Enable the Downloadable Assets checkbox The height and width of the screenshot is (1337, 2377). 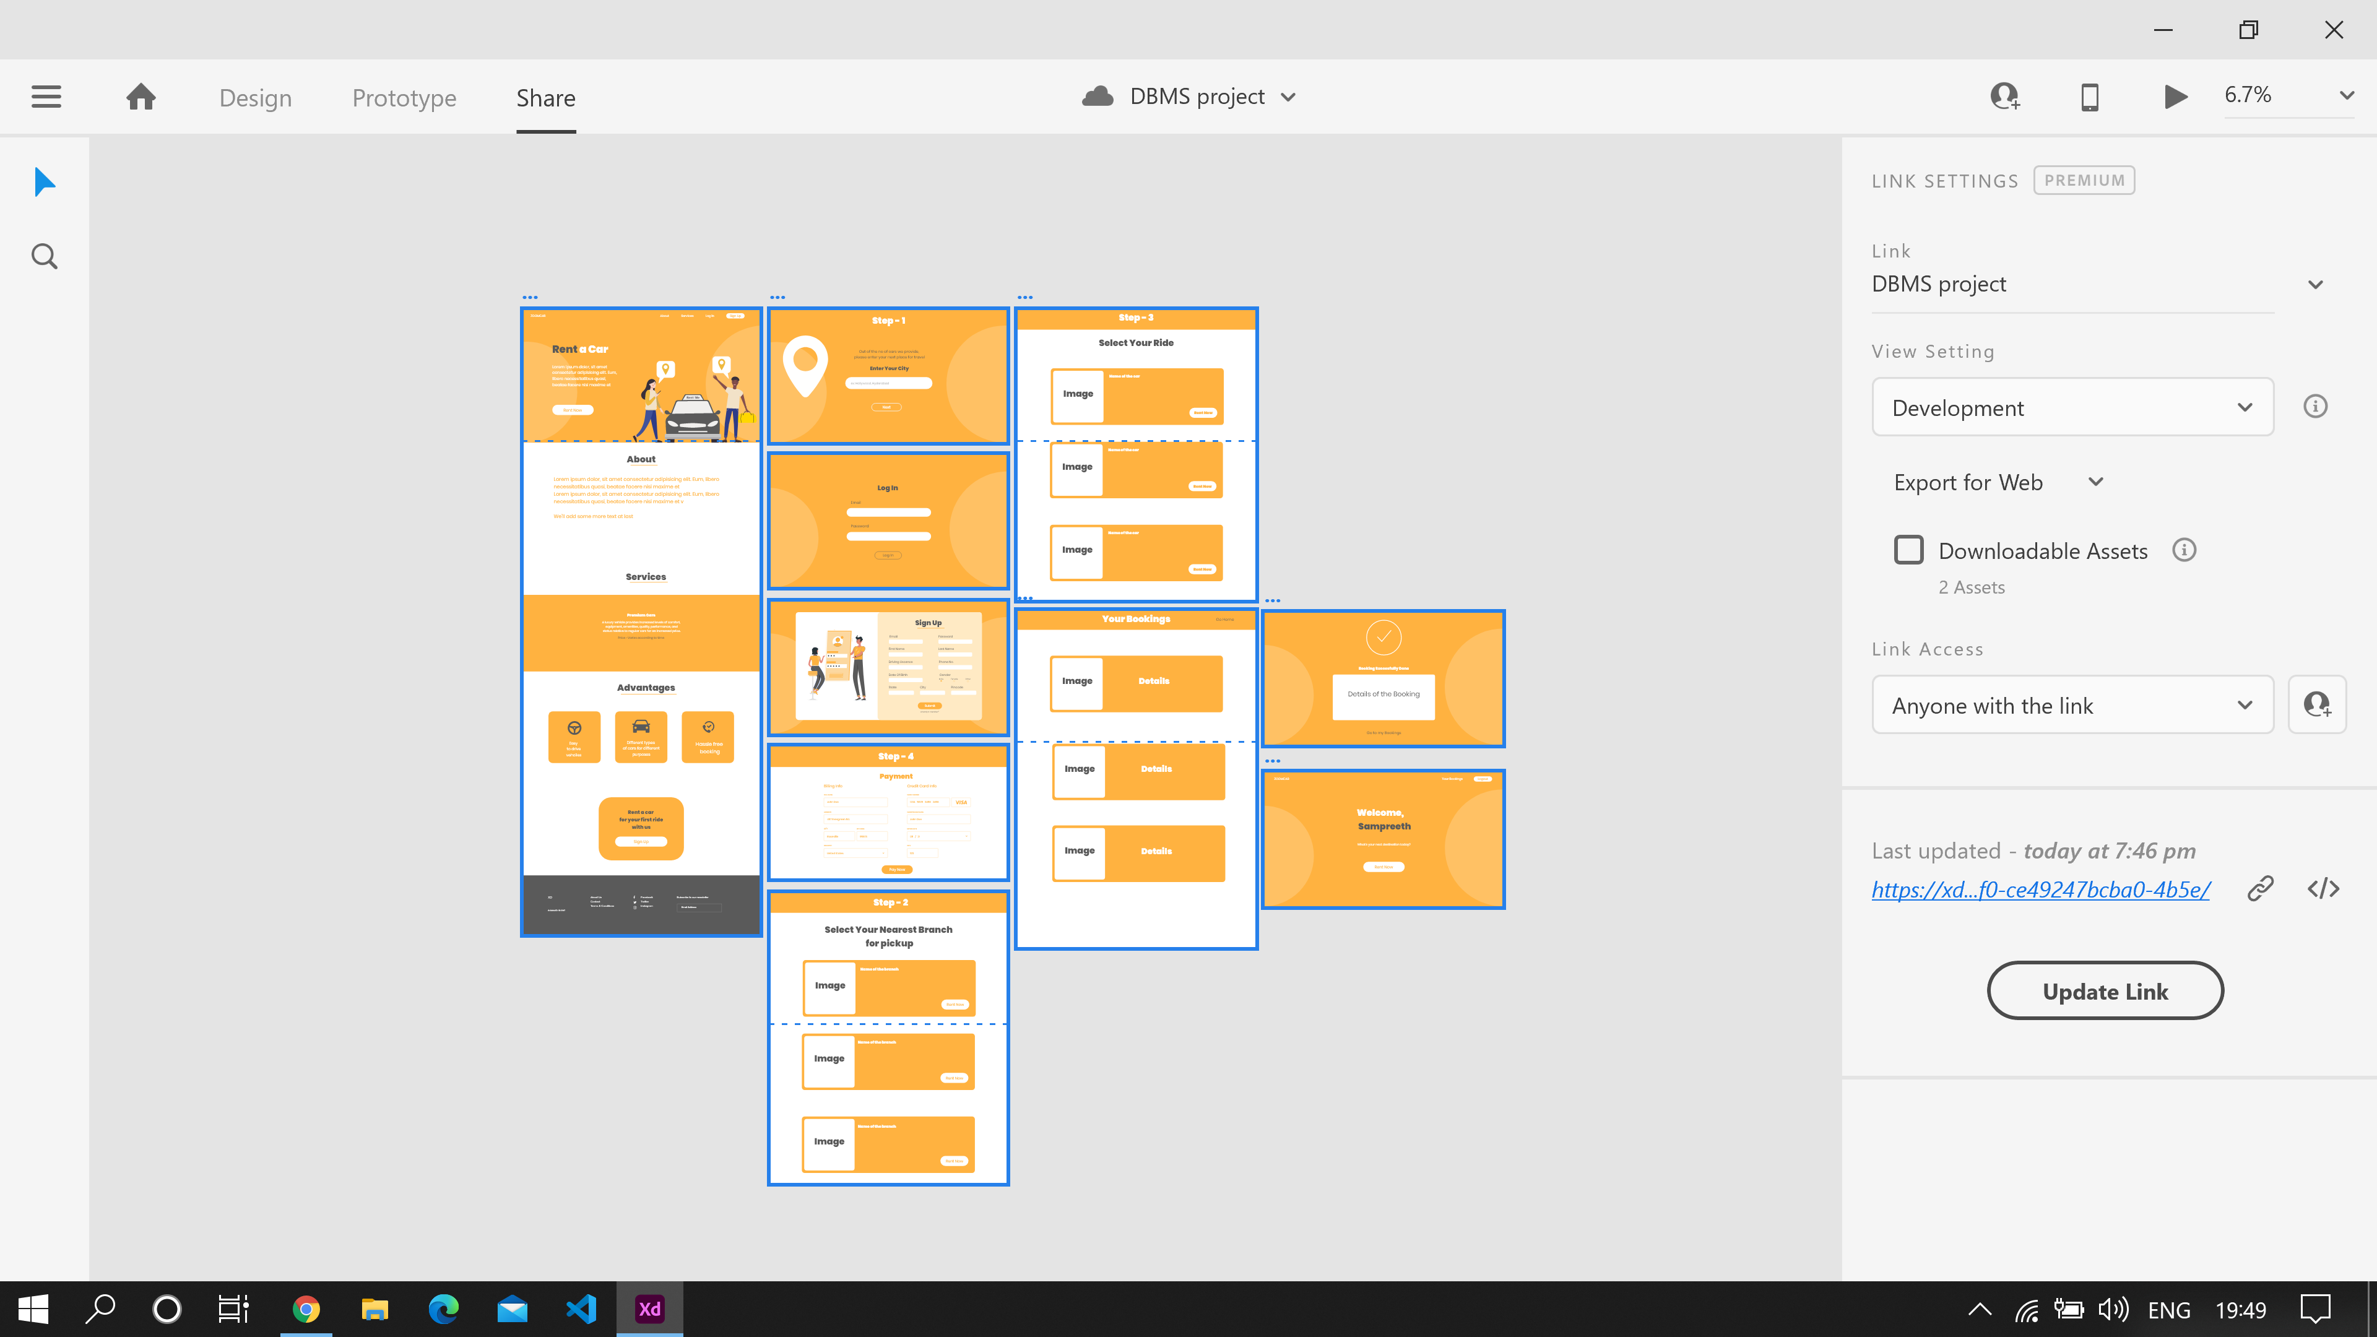[x=1908, y=549]
